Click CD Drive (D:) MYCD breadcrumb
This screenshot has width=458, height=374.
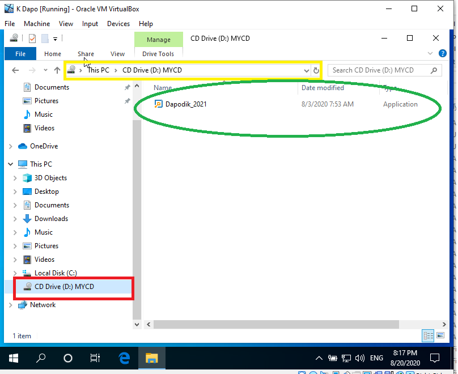point(152,70)
